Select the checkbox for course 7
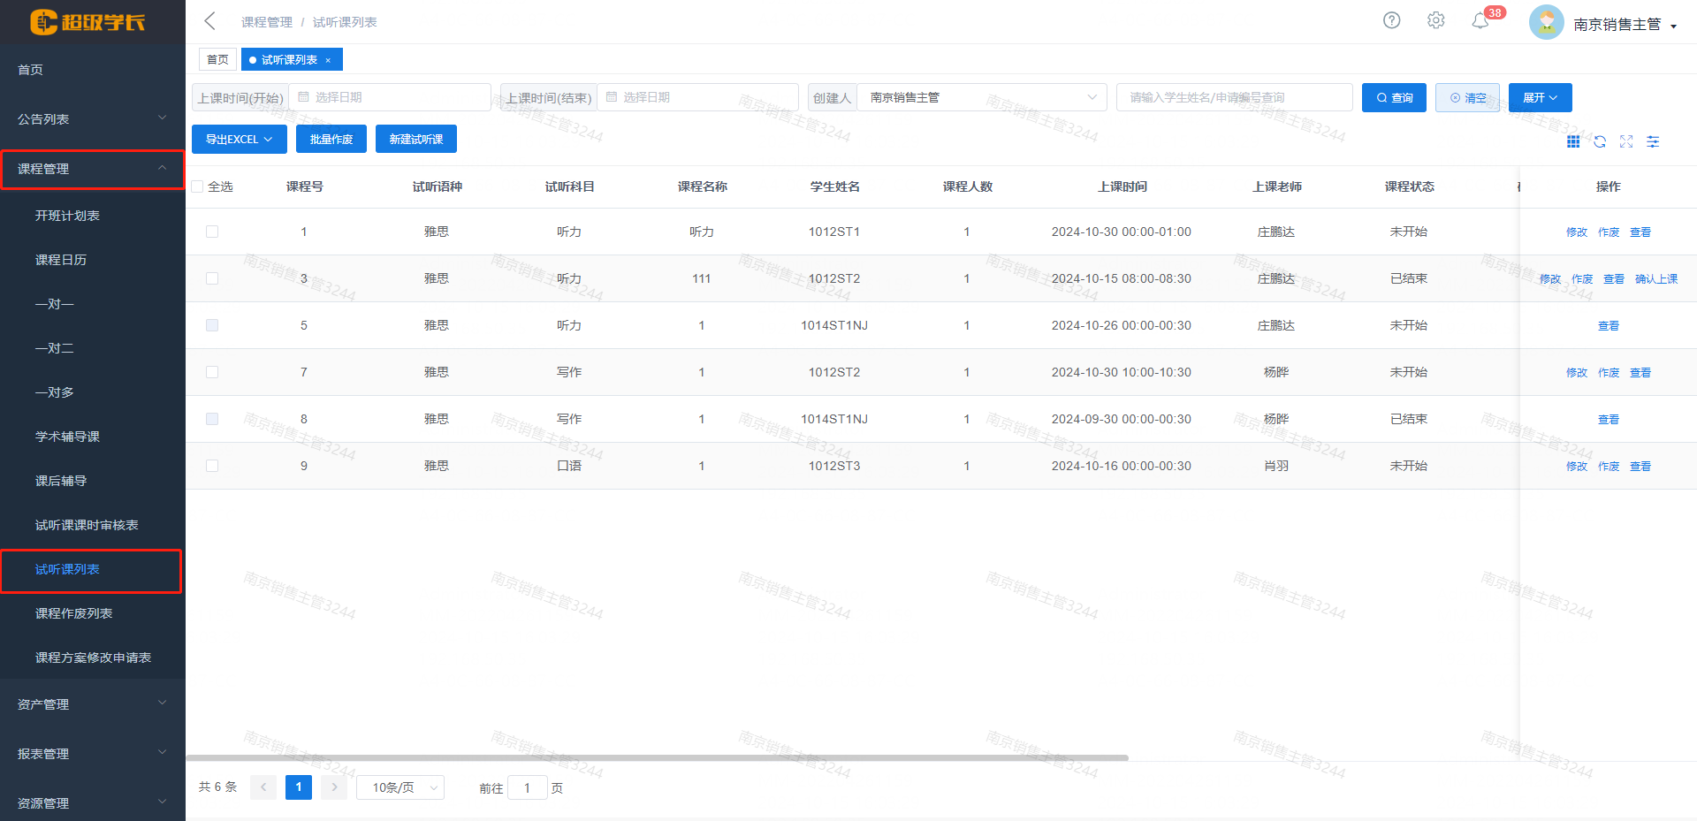The image size is (1697, 821). 212,372
